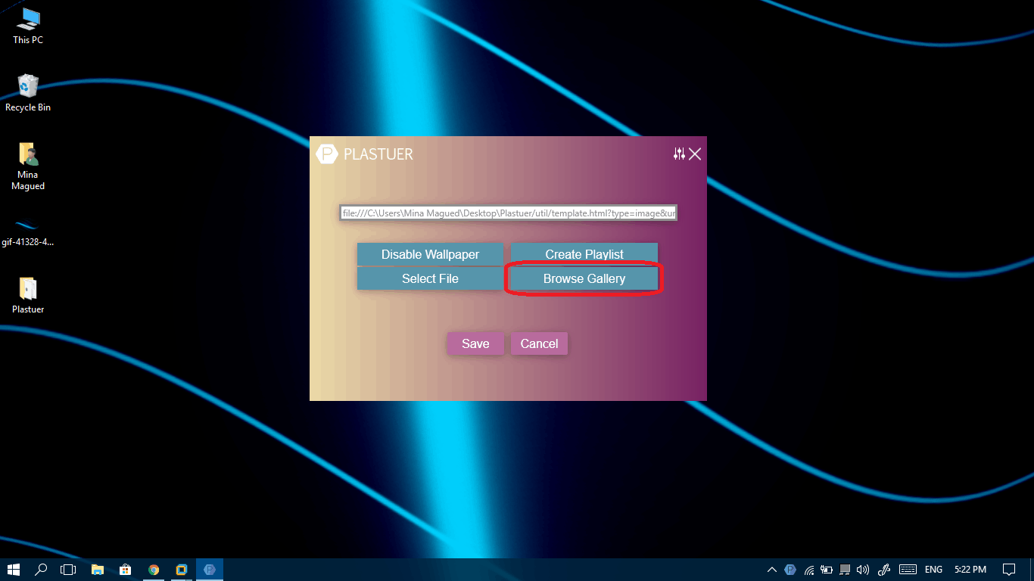
Task: Open the Mina Magued user folder
Action: pos(28,166)
